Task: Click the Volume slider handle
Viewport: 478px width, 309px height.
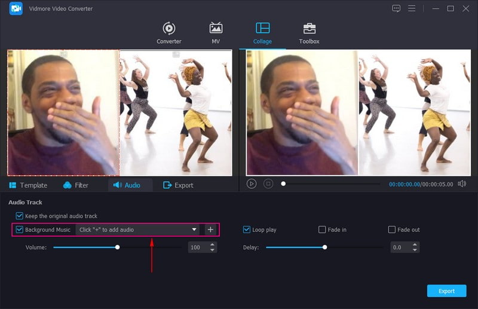Action: coord(118,247)
